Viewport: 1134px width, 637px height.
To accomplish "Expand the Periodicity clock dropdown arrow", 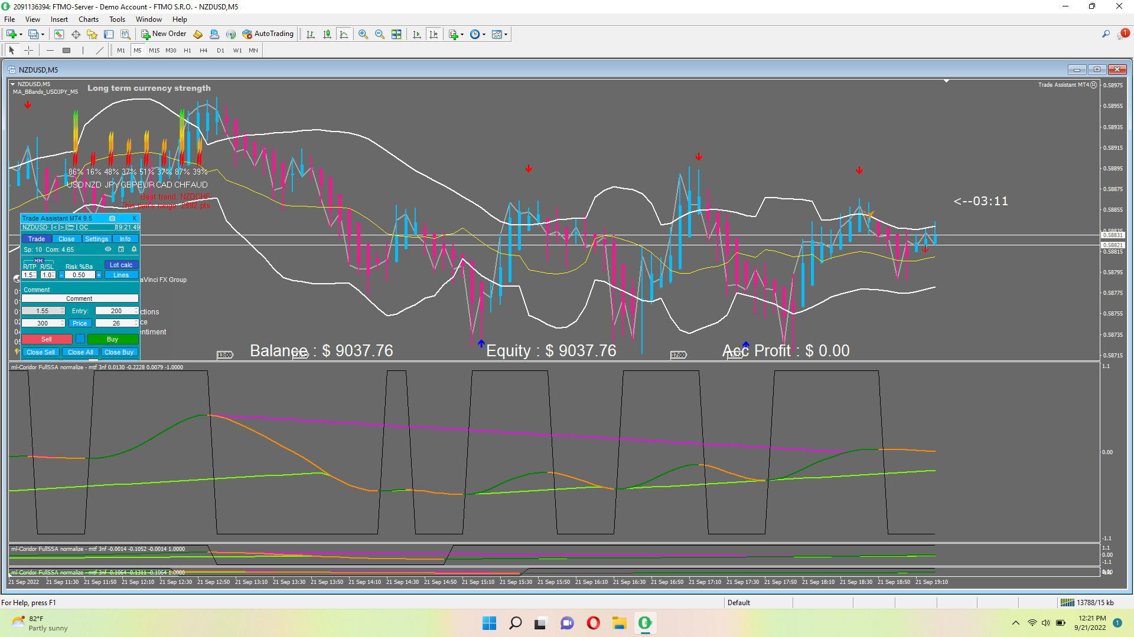I will pyautogui.click(x=484, y=34).
